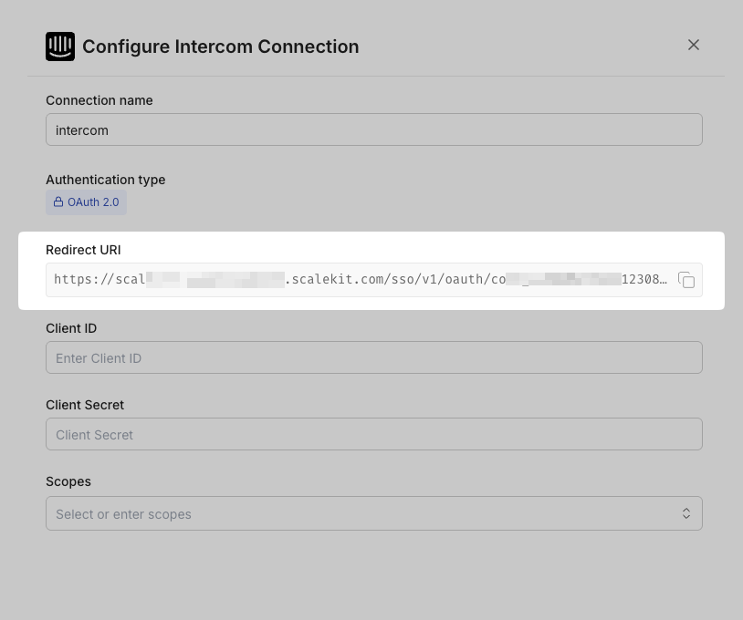Close the Configure Intercom Connection dialog

tap(694, 45)
